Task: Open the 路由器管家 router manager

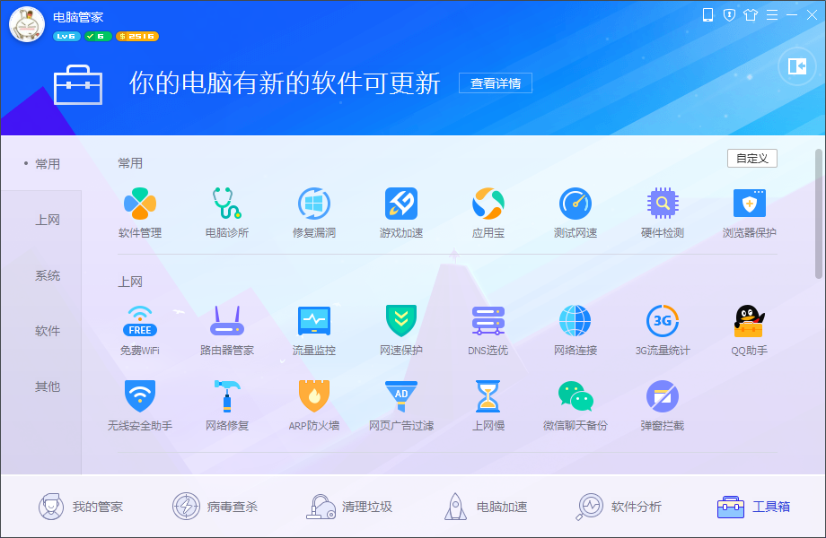Action: pyautogui.click(x=226, y=330)
